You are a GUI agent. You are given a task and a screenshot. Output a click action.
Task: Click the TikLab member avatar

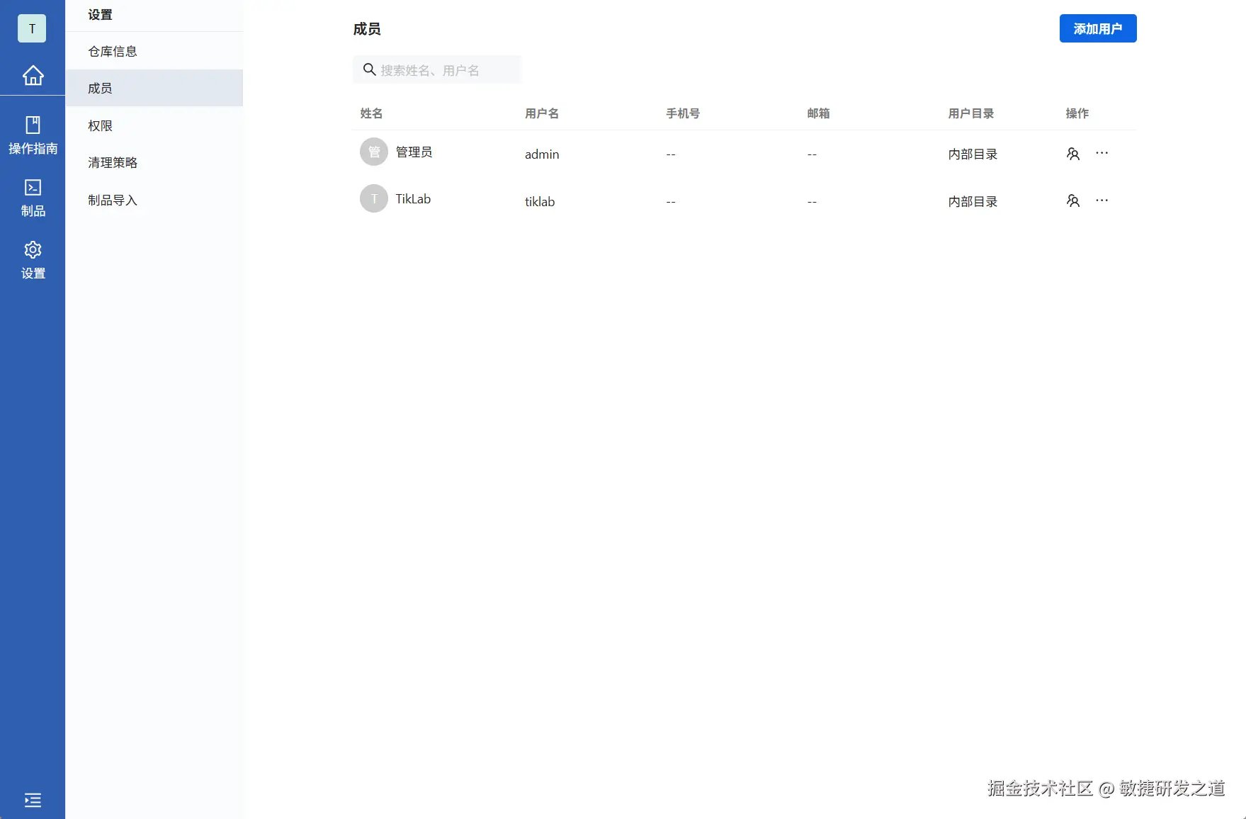[373, 198]
